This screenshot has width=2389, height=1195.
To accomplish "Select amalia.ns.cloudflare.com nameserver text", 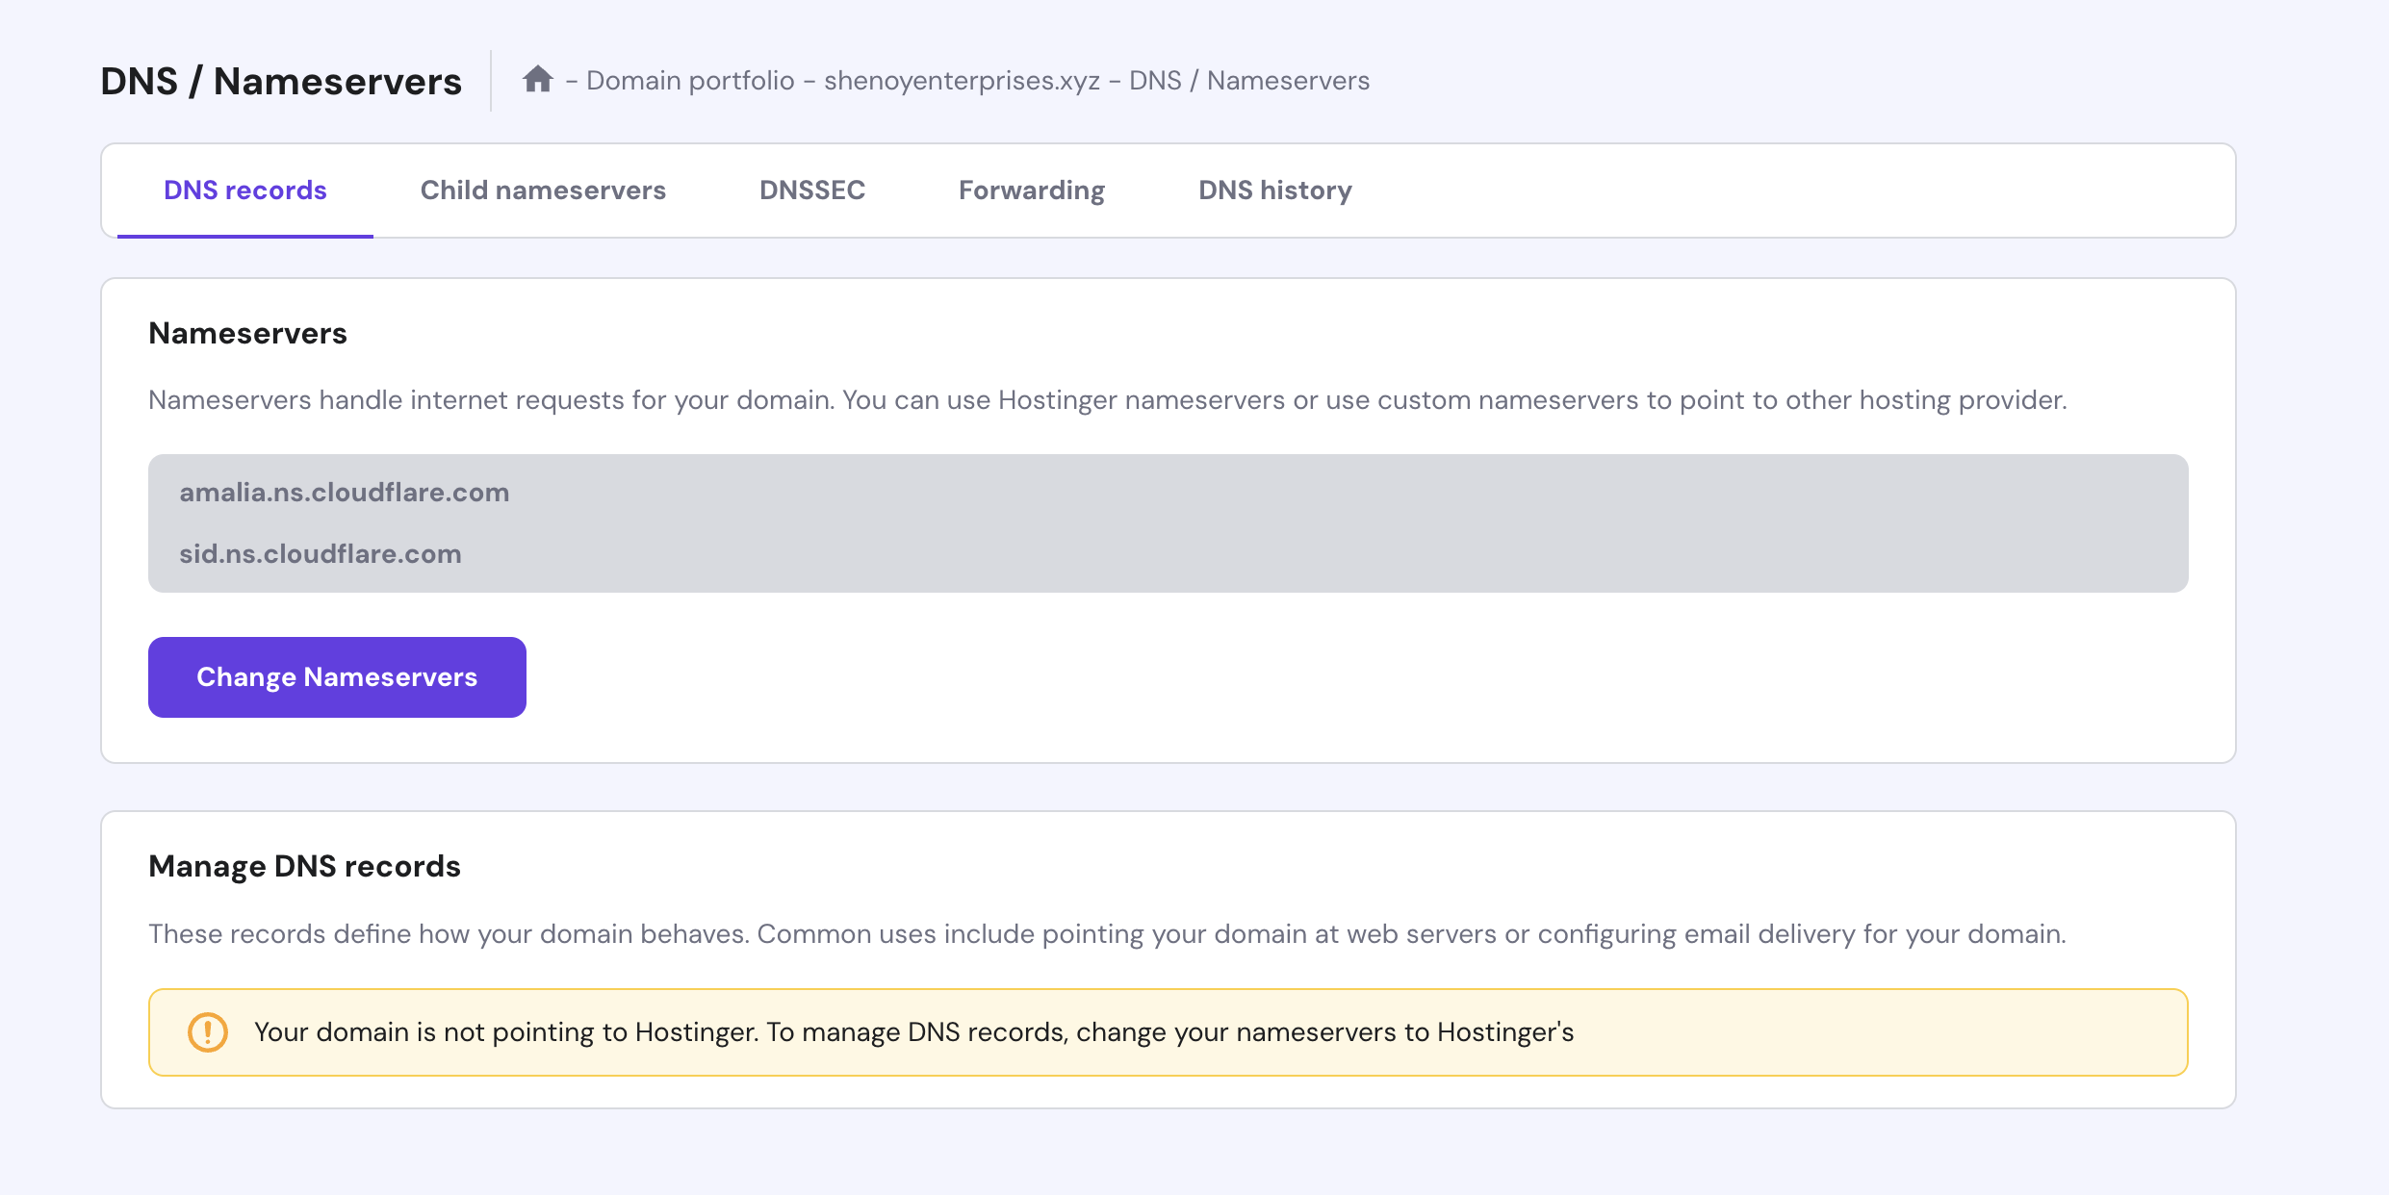I will click(x=345, y=493).
